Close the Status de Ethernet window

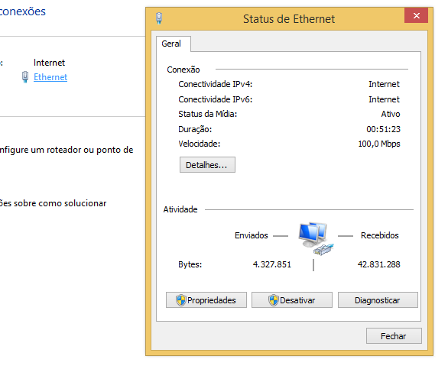417,15
